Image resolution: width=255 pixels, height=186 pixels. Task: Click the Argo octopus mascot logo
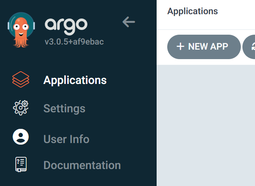coord(21,30)
